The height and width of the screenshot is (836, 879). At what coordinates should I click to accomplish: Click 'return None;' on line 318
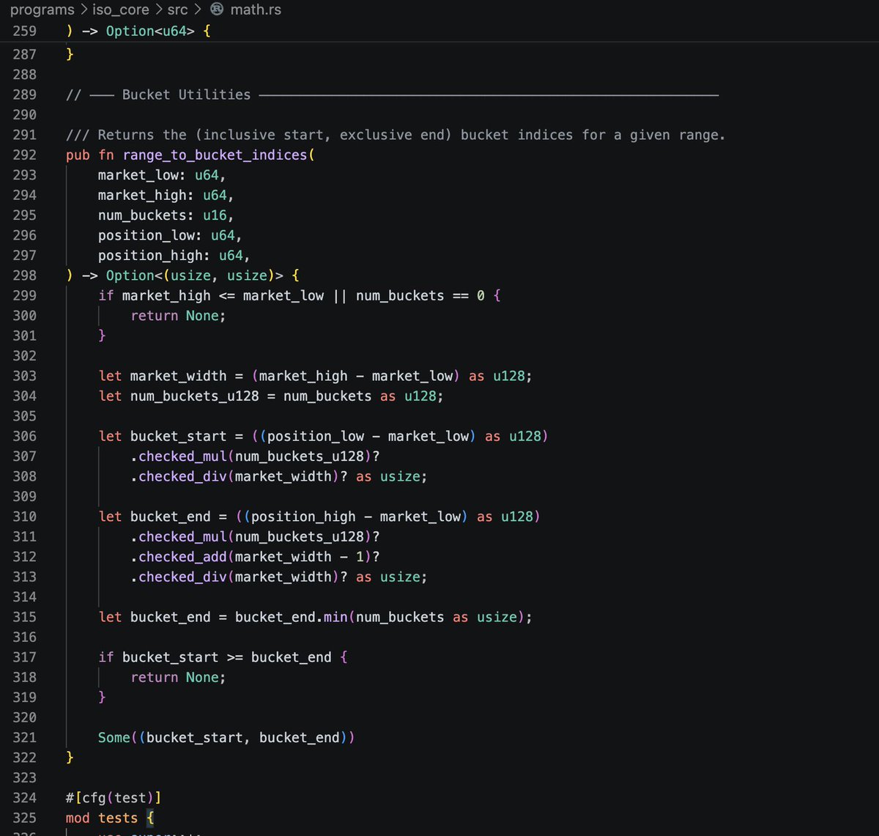coord(178,678)
